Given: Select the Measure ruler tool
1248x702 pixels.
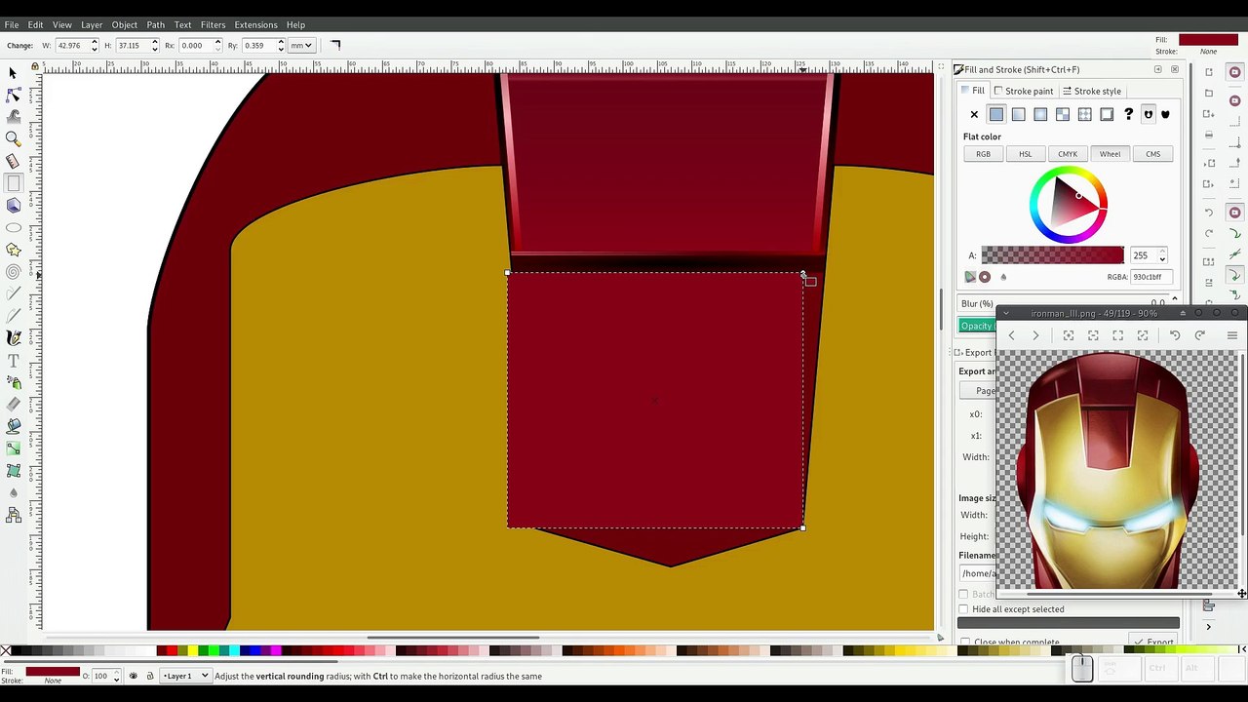Looking at the screenshot, I should click(13, 161).
